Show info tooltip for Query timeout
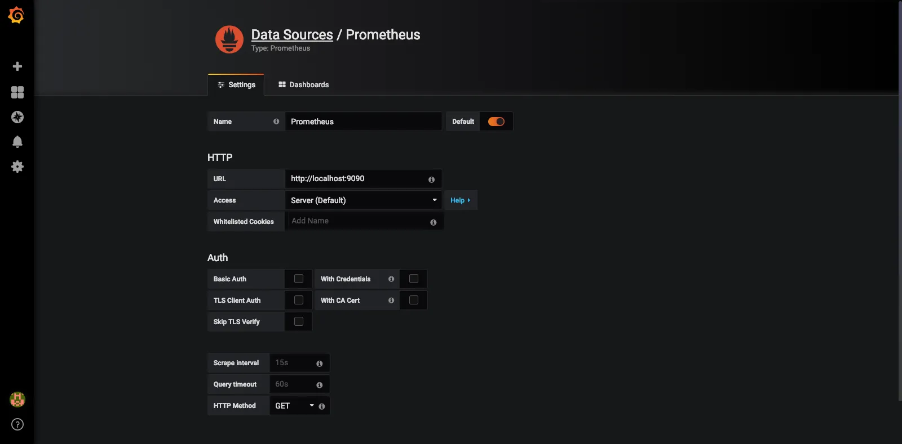 click(x=320, y=385)
